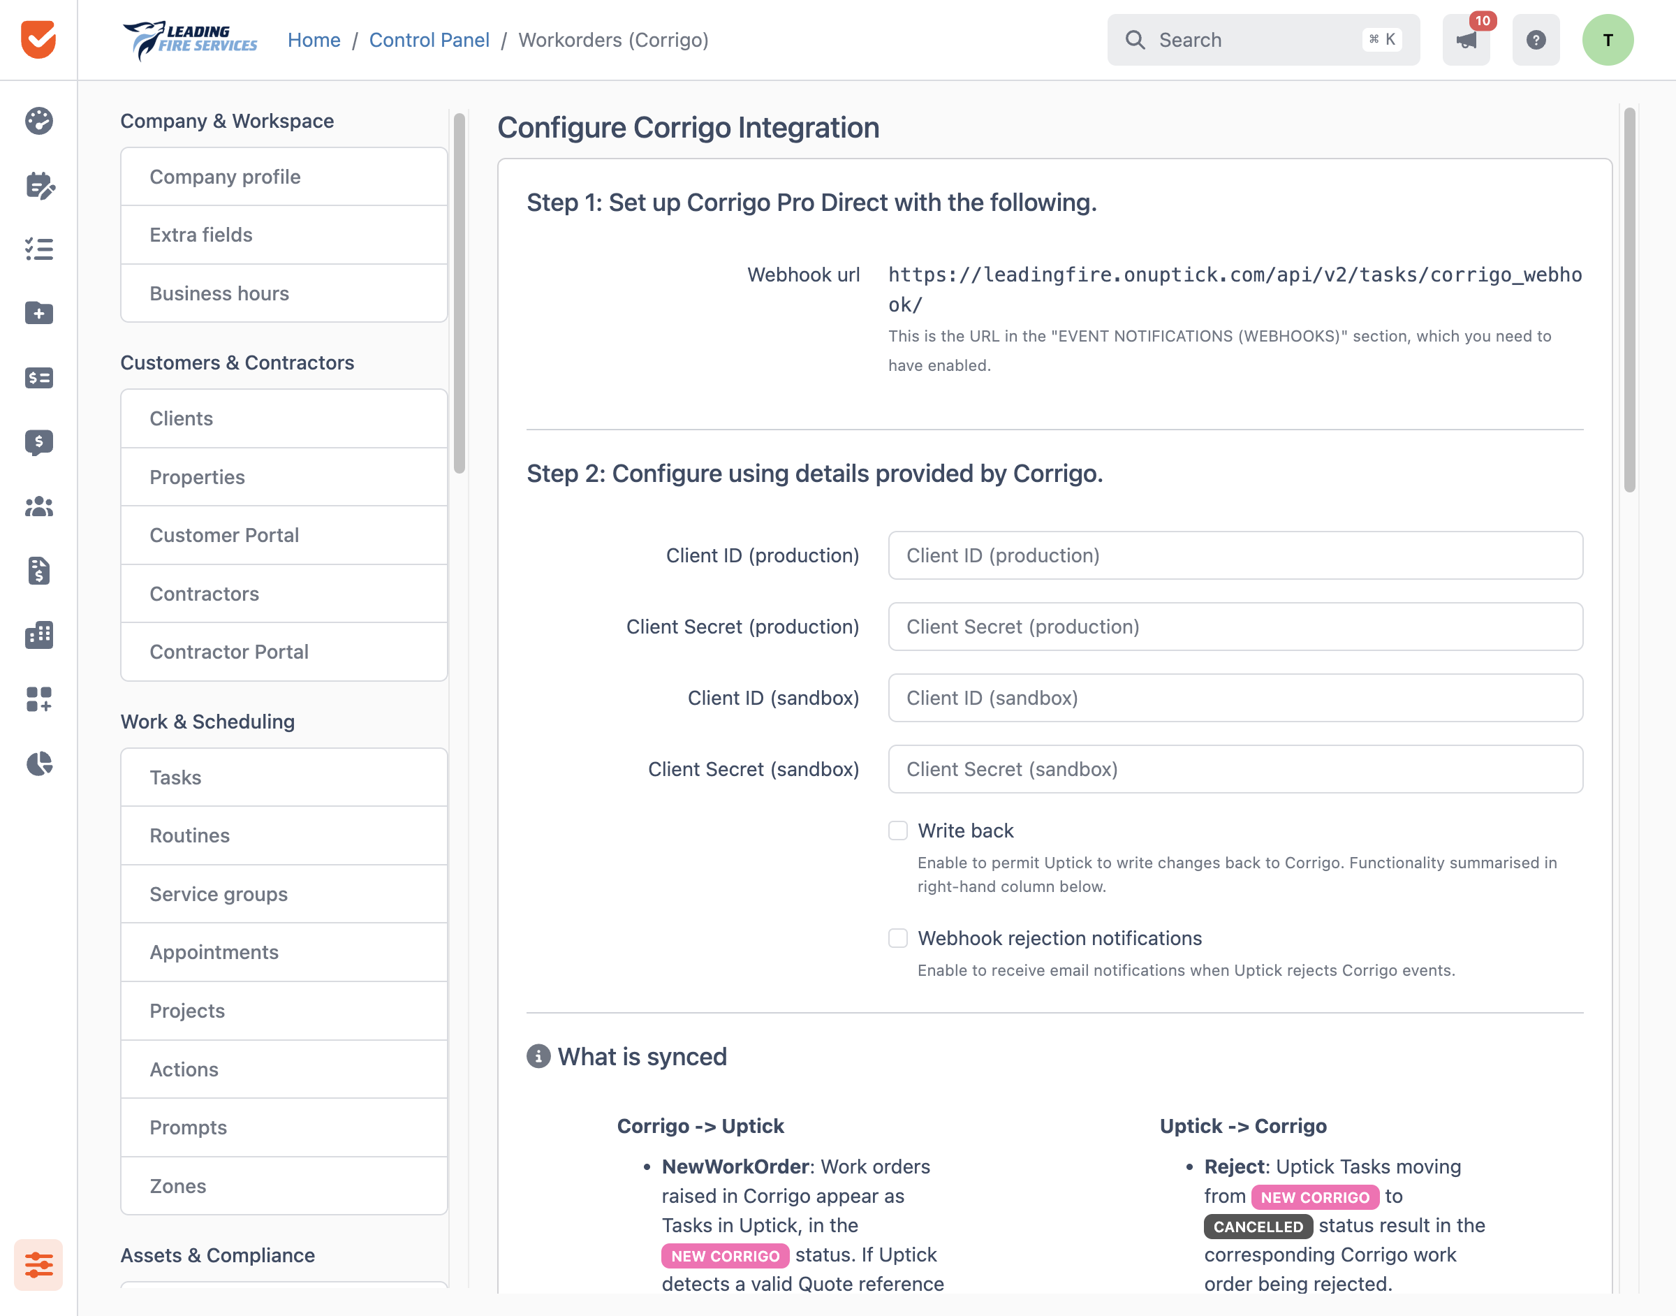
Task: Open Appointments settings
Action: click(284, 952)
